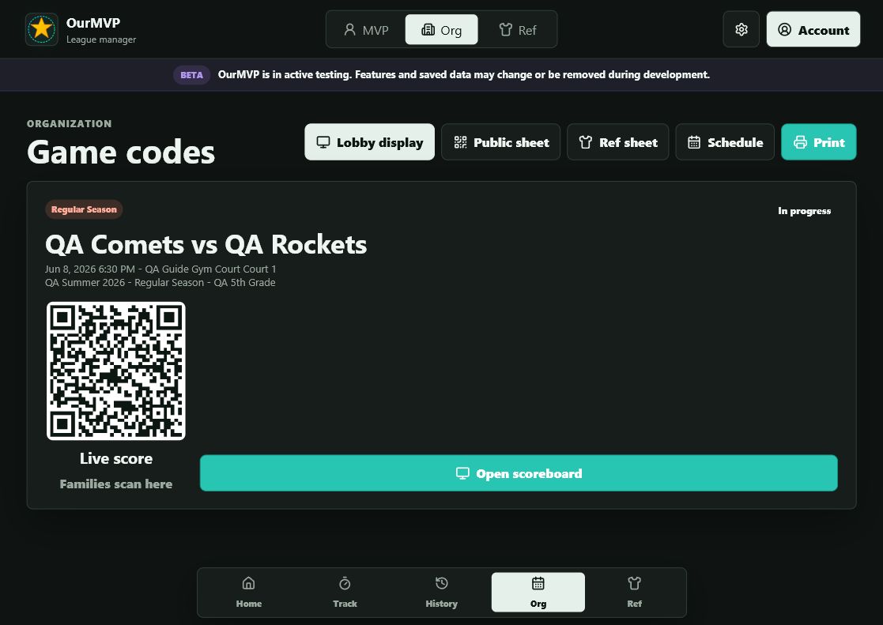This screenshot has height=625, width=883.
Task: Open the Public sheet view
Action: tap(500, 142)
